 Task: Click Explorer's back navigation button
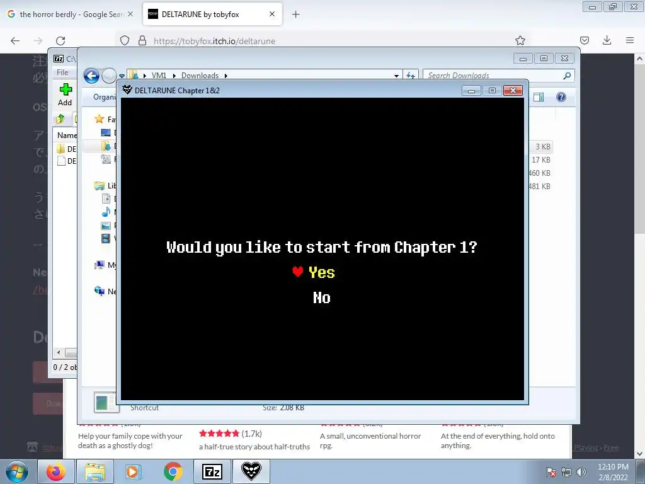91,76
